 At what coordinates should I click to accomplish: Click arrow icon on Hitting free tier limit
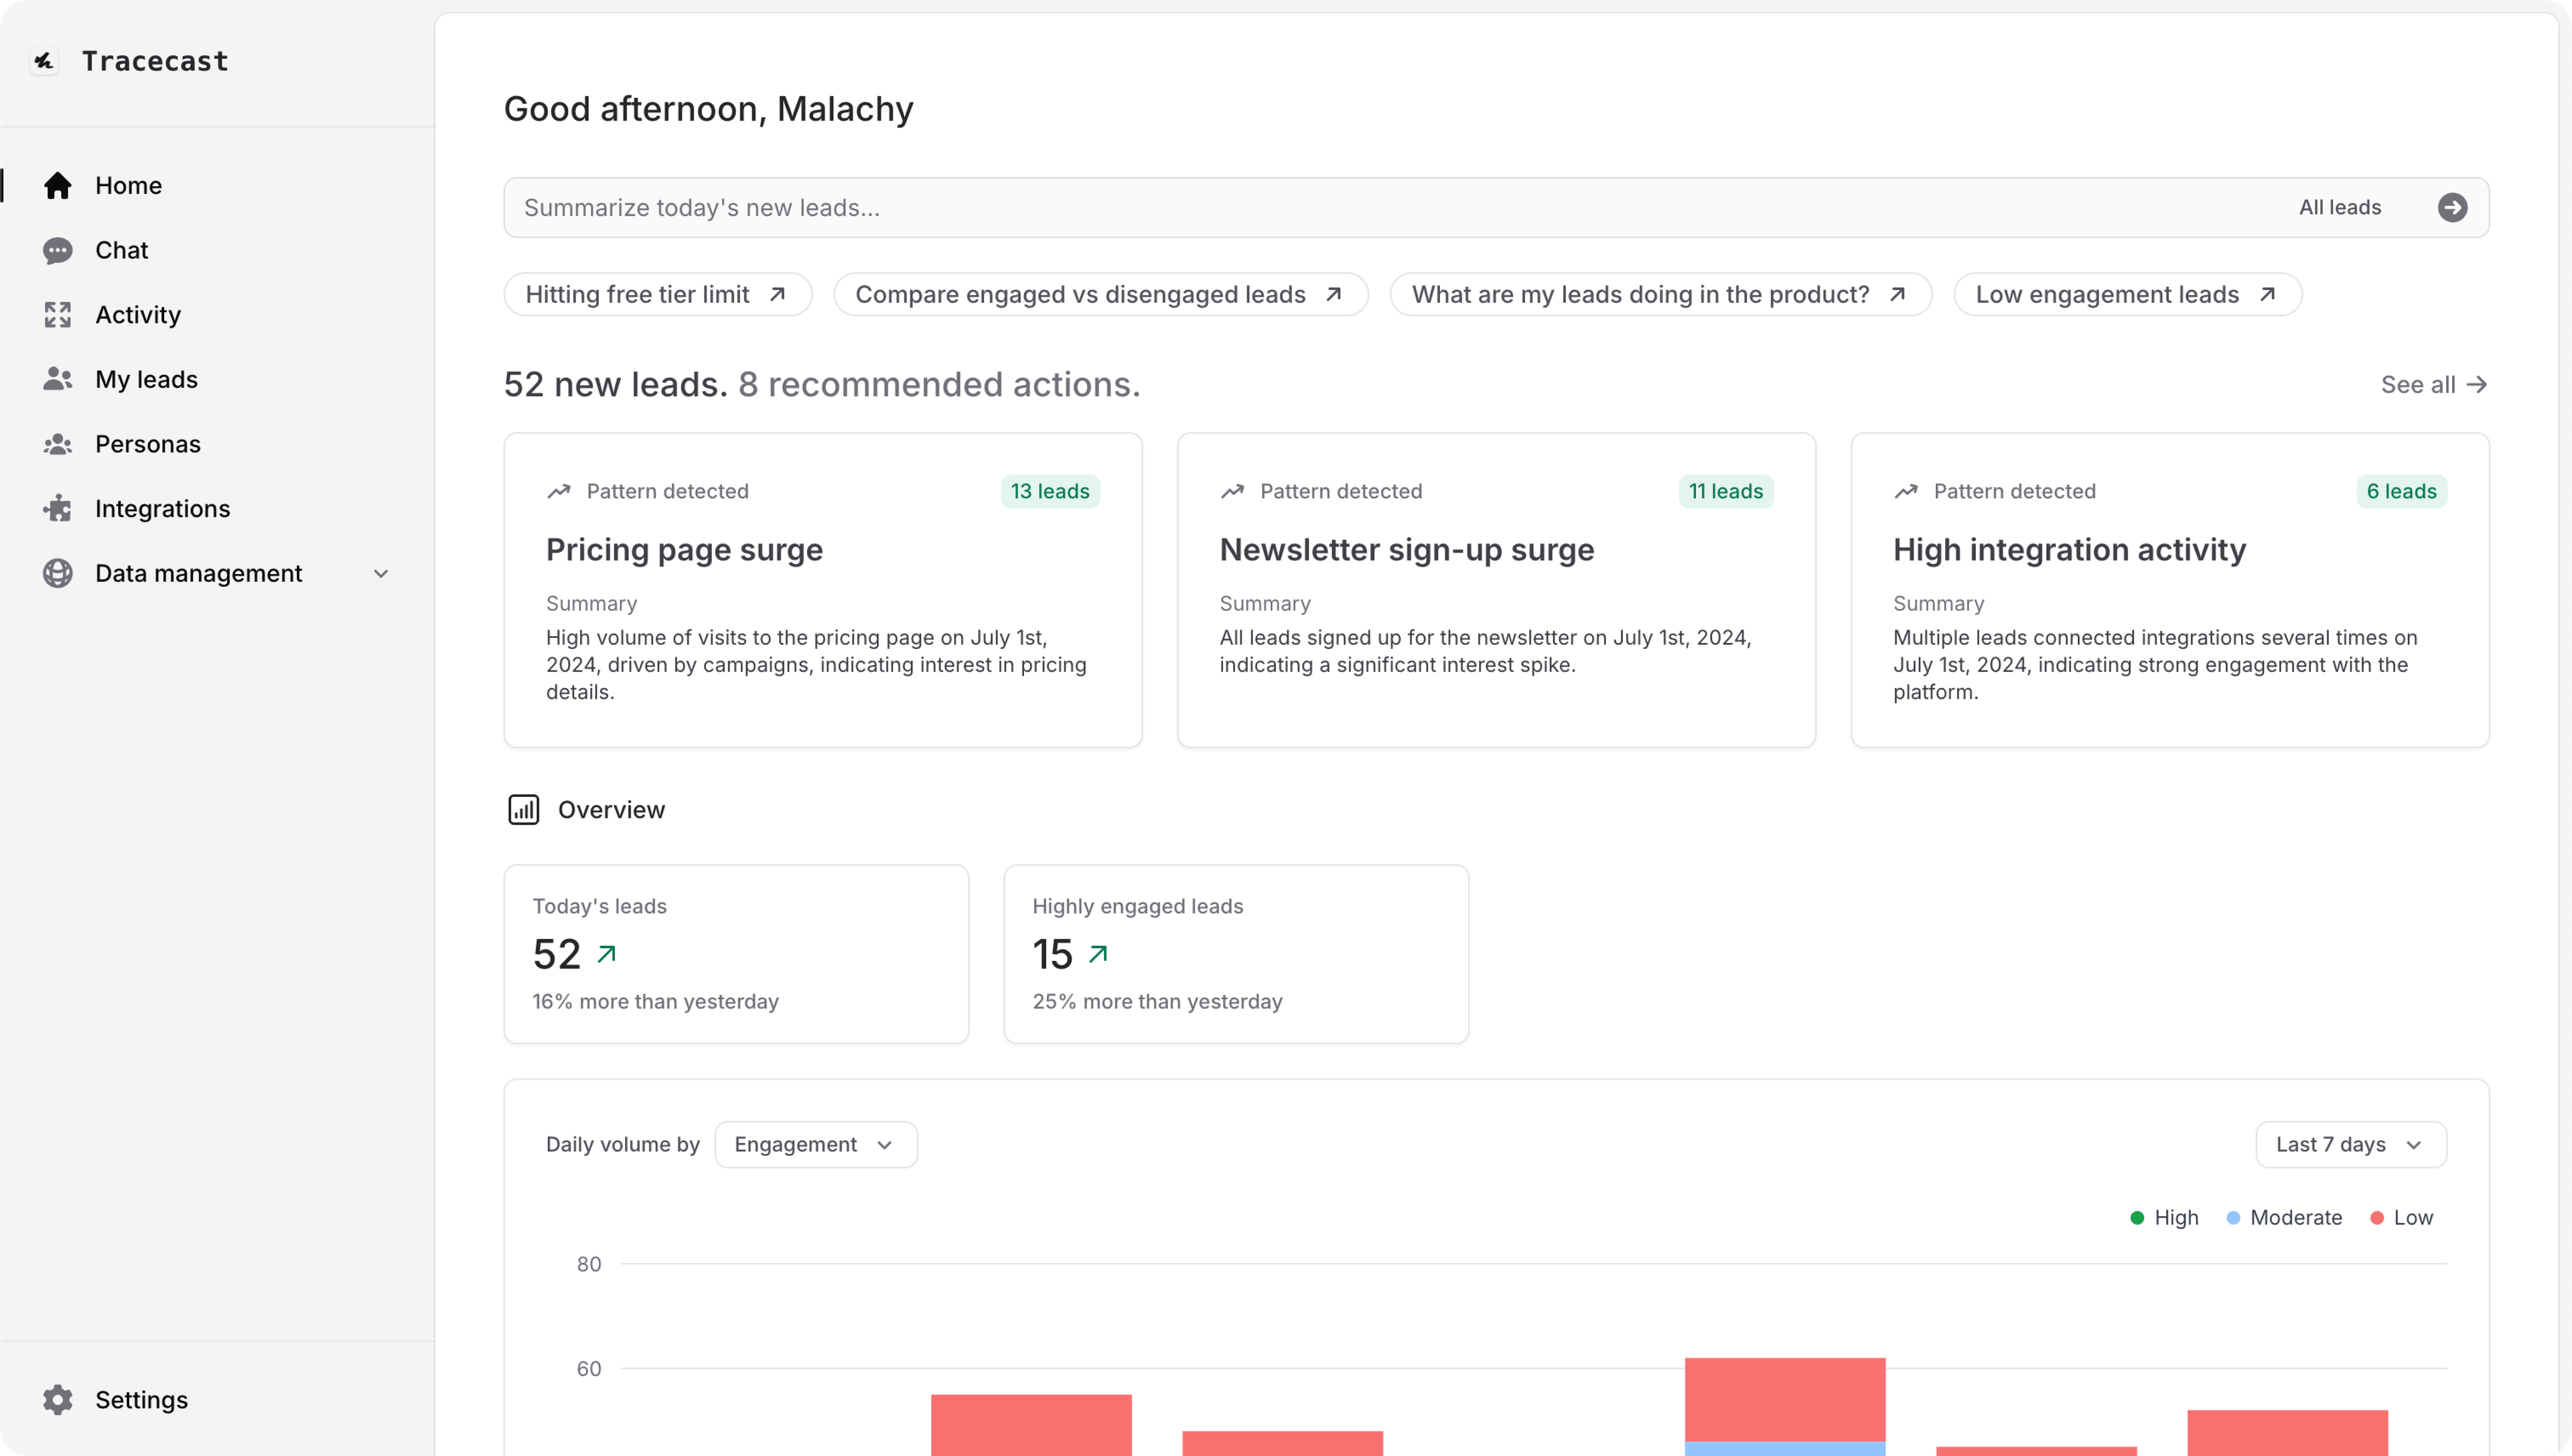777,295
